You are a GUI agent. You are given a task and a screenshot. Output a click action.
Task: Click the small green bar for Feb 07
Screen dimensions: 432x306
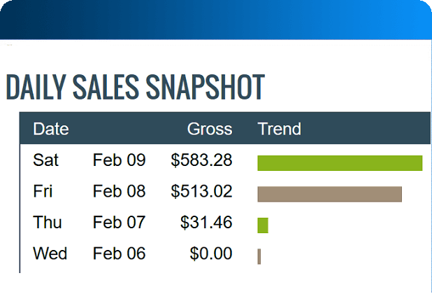pyautogui.click(x=263, y=225)
